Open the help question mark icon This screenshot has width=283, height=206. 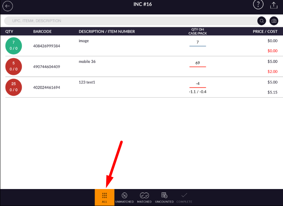(258, 5)
